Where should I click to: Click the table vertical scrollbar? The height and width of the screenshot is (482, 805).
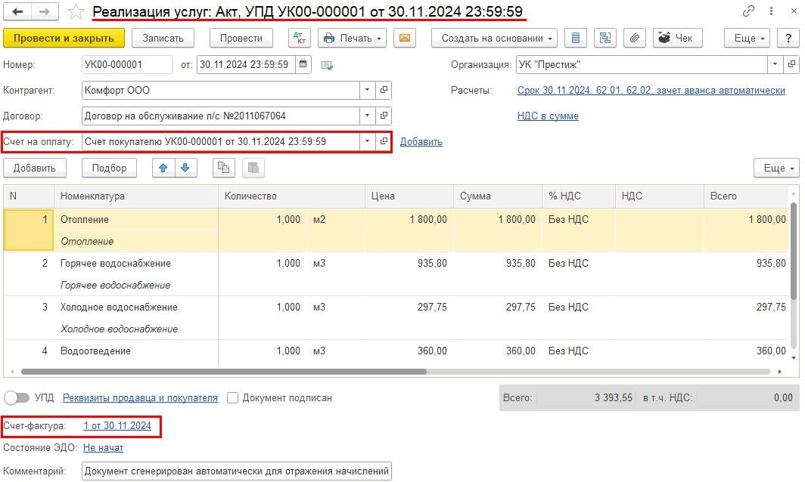click(794, 252)
